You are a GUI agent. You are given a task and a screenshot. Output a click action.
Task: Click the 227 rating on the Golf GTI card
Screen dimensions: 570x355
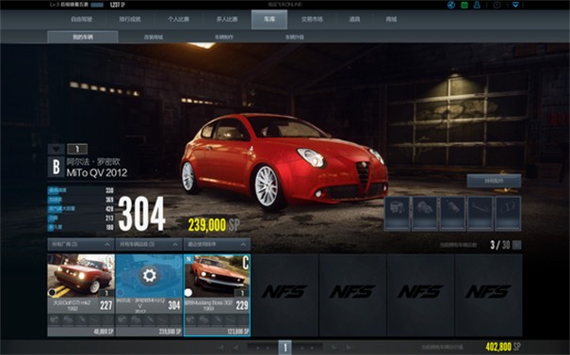click(106, 305)
